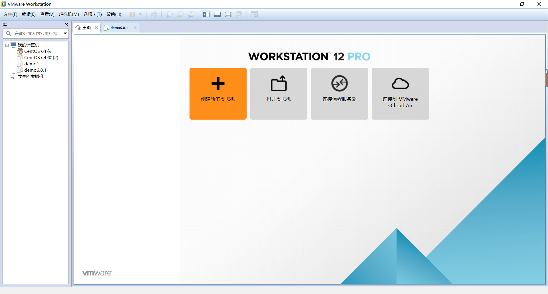Click the cloud icon for vCloud Air
548x294 pixels.
click(400, 83)
